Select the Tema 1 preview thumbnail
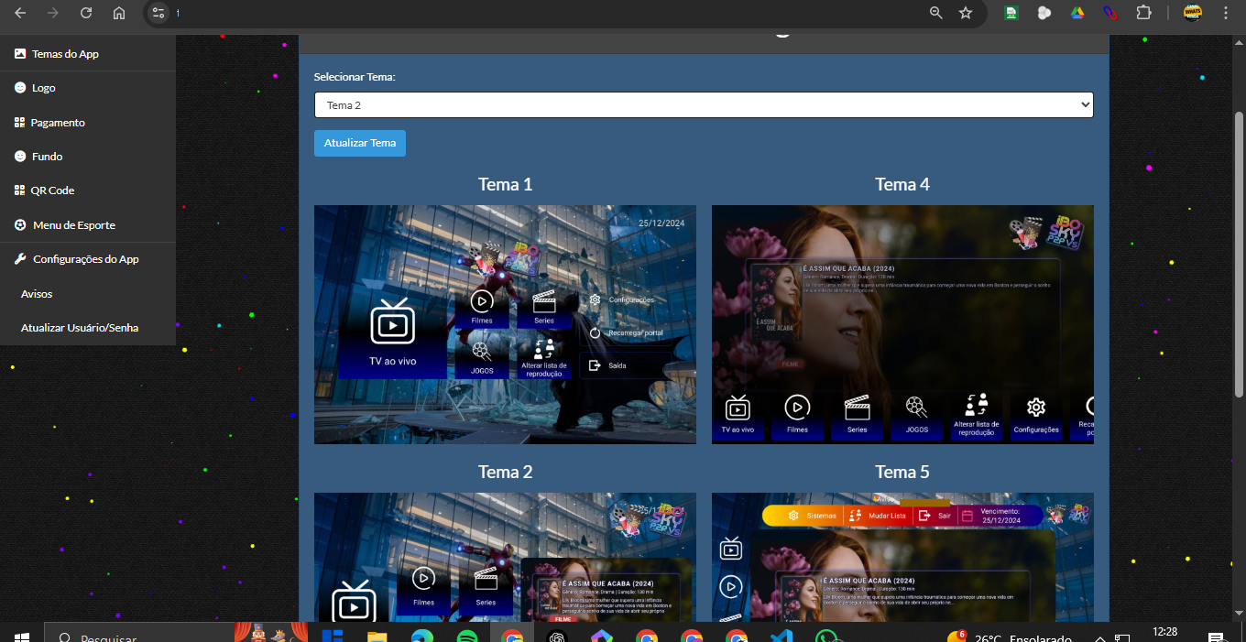This screenshot has width=1246, height=642. (x=505, y=324)
